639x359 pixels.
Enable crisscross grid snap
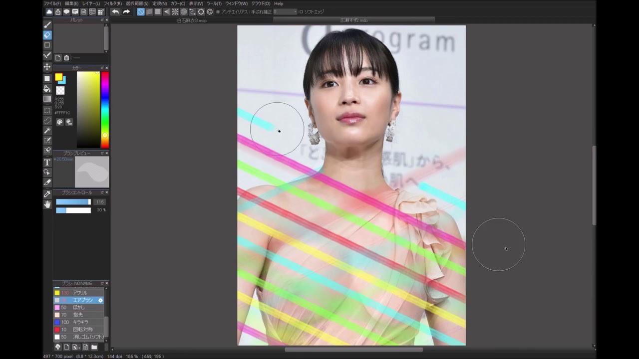(158, 12)
